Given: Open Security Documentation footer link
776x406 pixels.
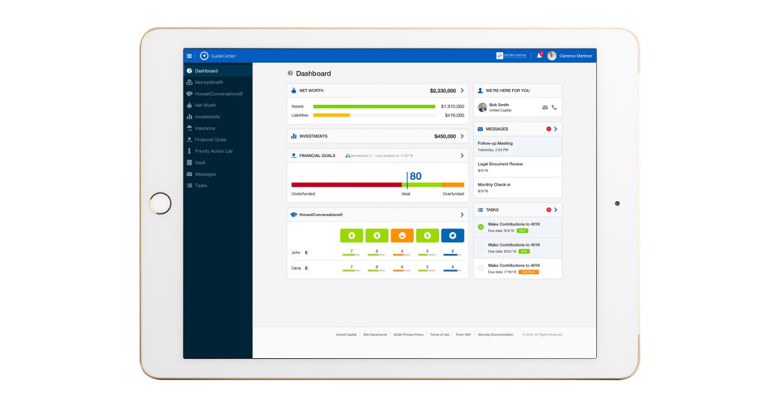Looking at the screenshot, I should coord(495,335).
